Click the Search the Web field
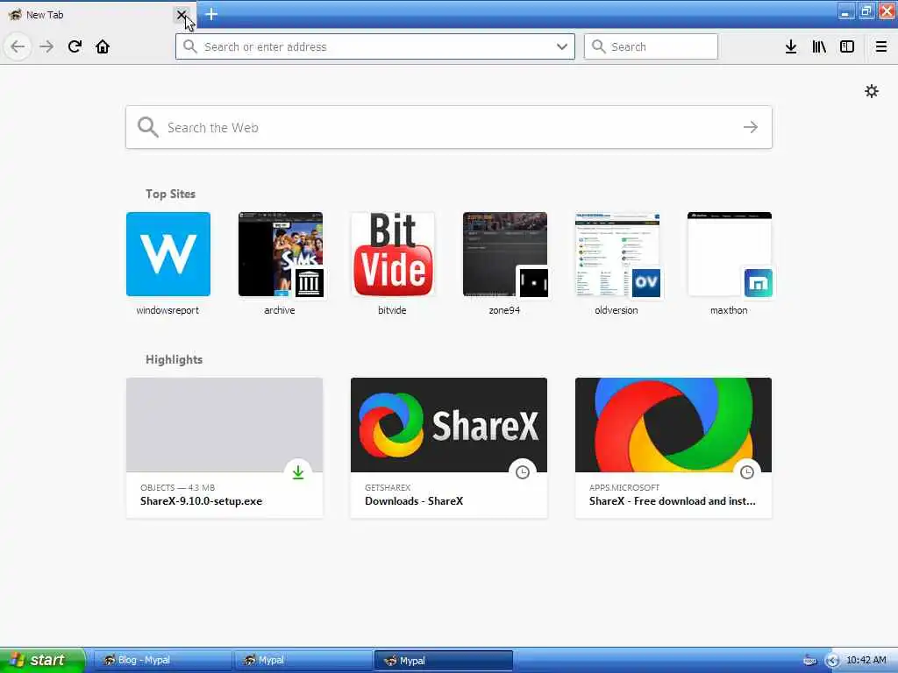This screenshot has width=898, height=673. 449,127
